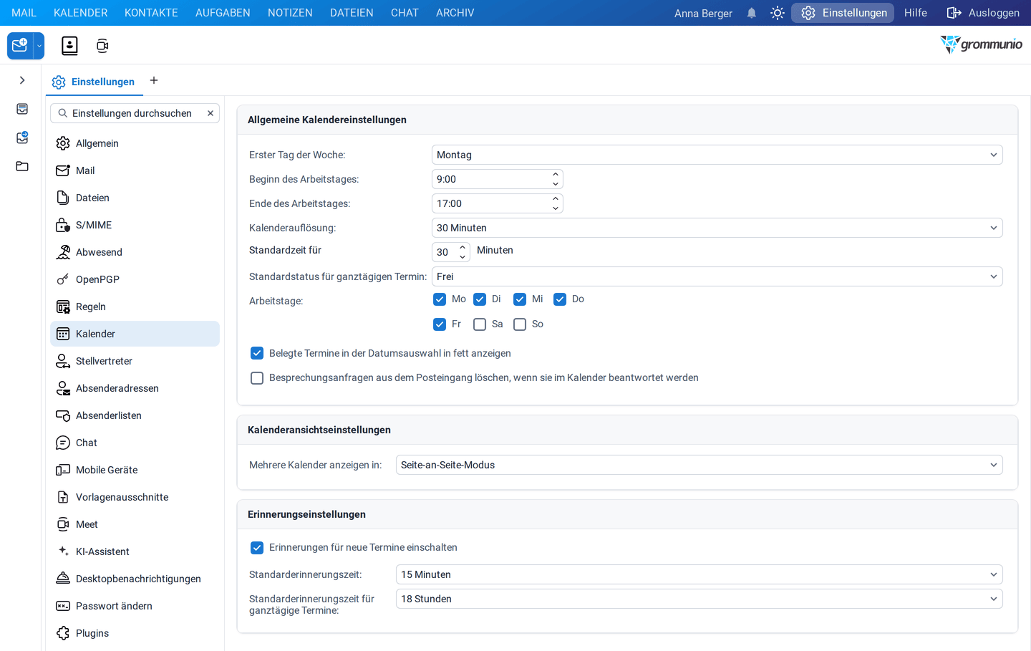This screenshot has height=651, width=1031.
Task: Go to the AUFGABEN menu item
Action: click(x=223, y=13)
